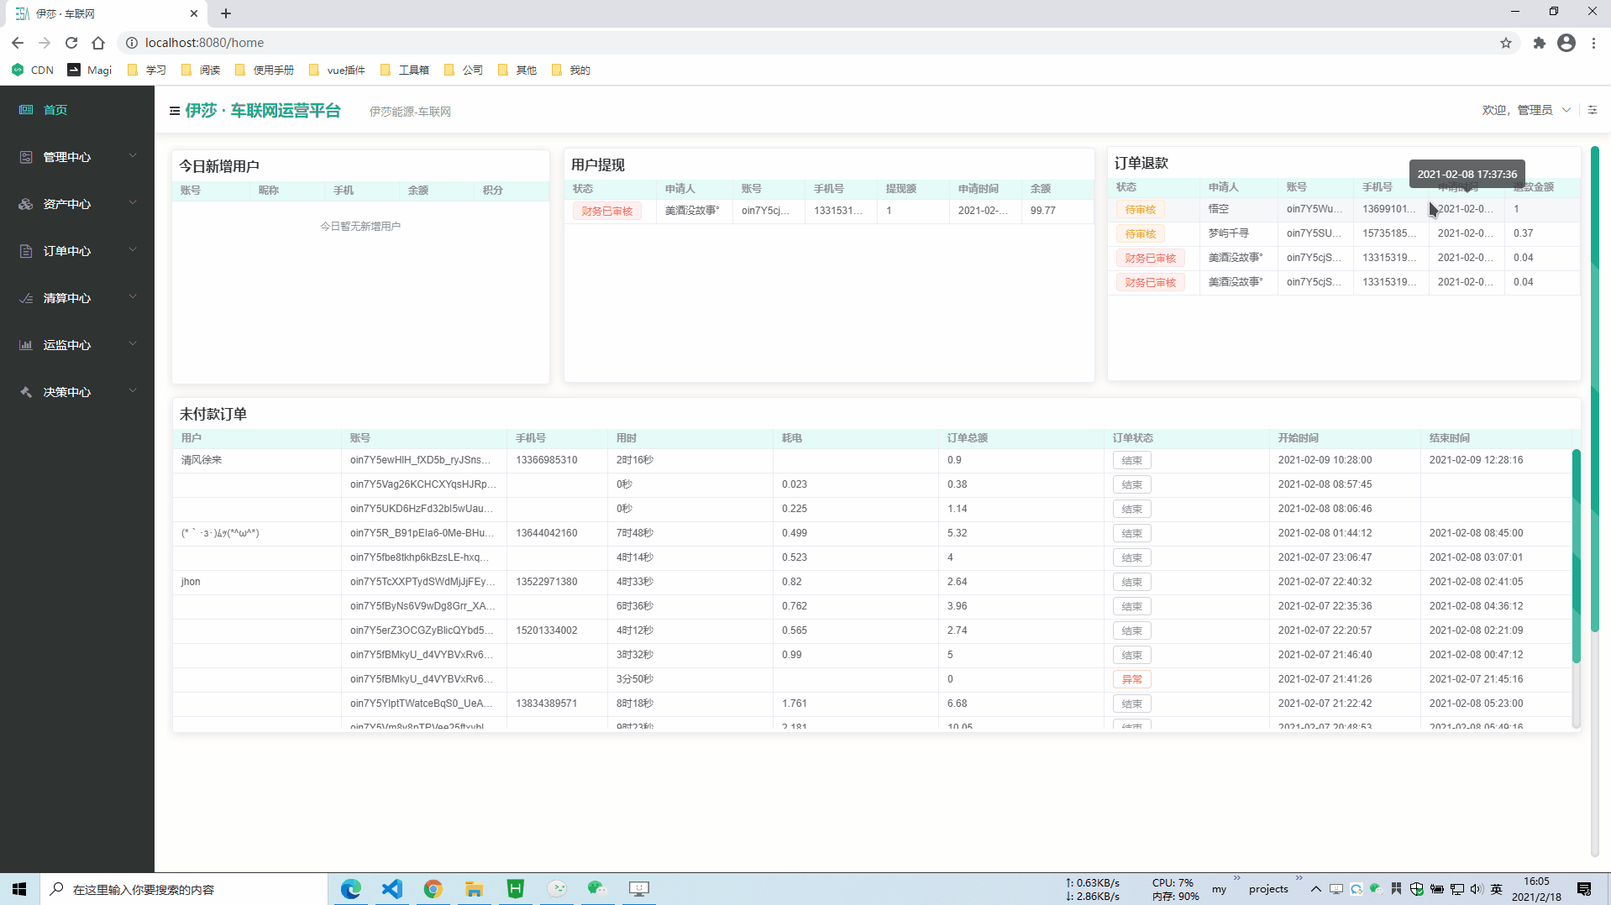This screenshot has width=1611, height=905.
Task: Click 待审核 tag for 悟空 refund
Action: click(1141, 210)
